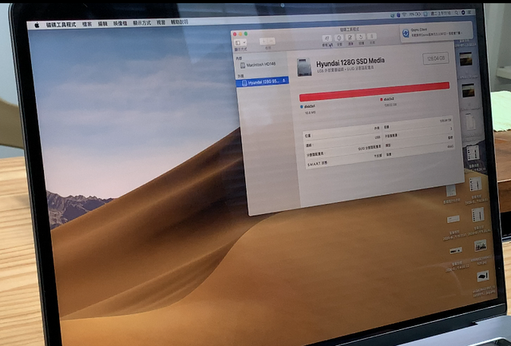This screenshot has width=511, height=346.
Task: Open Notification Center menu bar icon
Action: tap(469, 13)
